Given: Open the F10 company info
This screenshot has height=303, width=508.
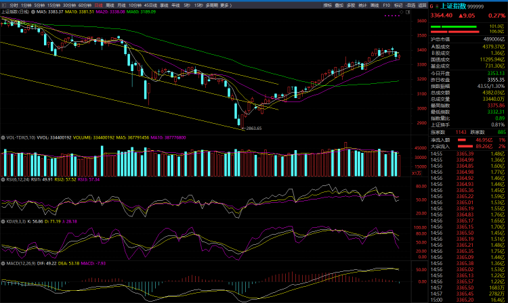Looking at the screenshot, I should tap(386, 5).
